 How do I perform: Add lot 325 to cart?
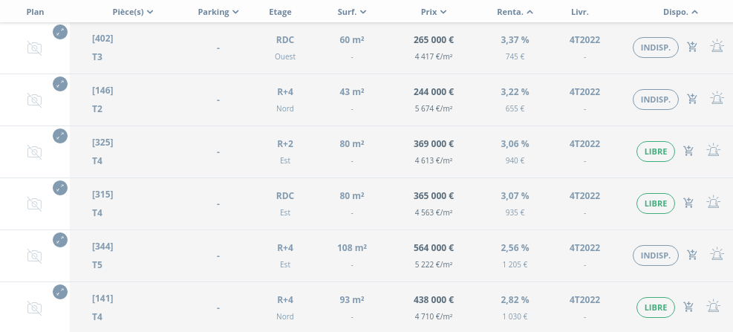click(688, 151)
